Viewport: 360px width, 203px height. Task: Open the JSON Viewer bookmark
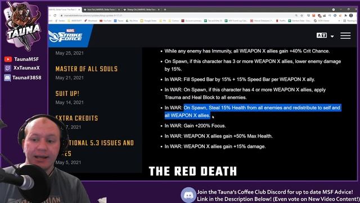coord(322,21)
